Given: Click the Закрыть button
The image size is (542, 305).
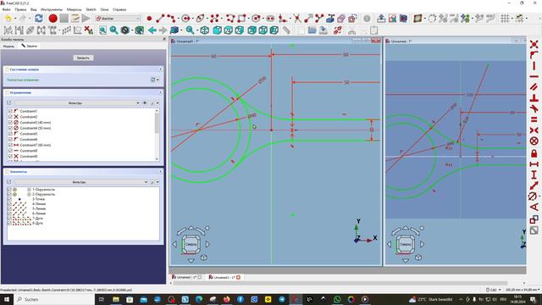Looking at the screenshot, I should click(83, 58).
